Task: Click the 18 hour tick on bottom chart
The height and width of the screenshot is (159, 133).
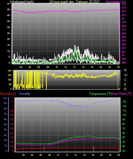Action: 93,155
